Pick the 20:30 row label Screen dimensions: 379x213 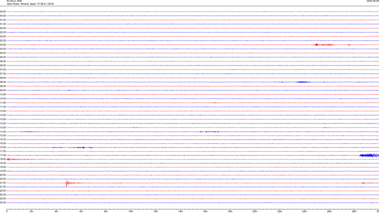click(x=3, y=179)
